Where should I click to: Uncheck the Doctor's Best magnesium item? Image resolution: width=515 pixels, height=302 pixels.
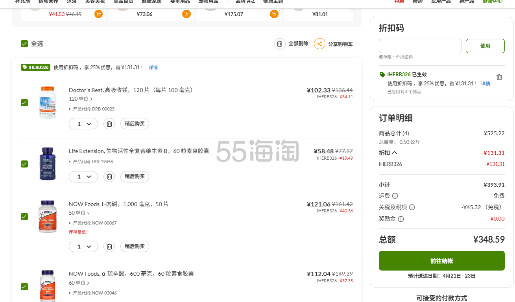tap(24, 103)
